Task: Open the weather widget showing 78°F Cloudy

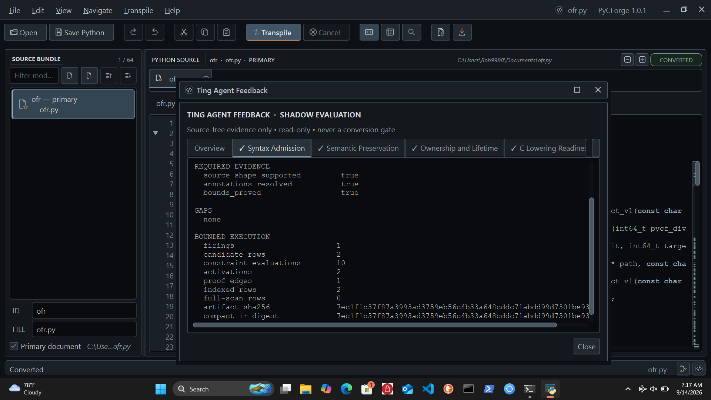Action: tap(26, 389)
